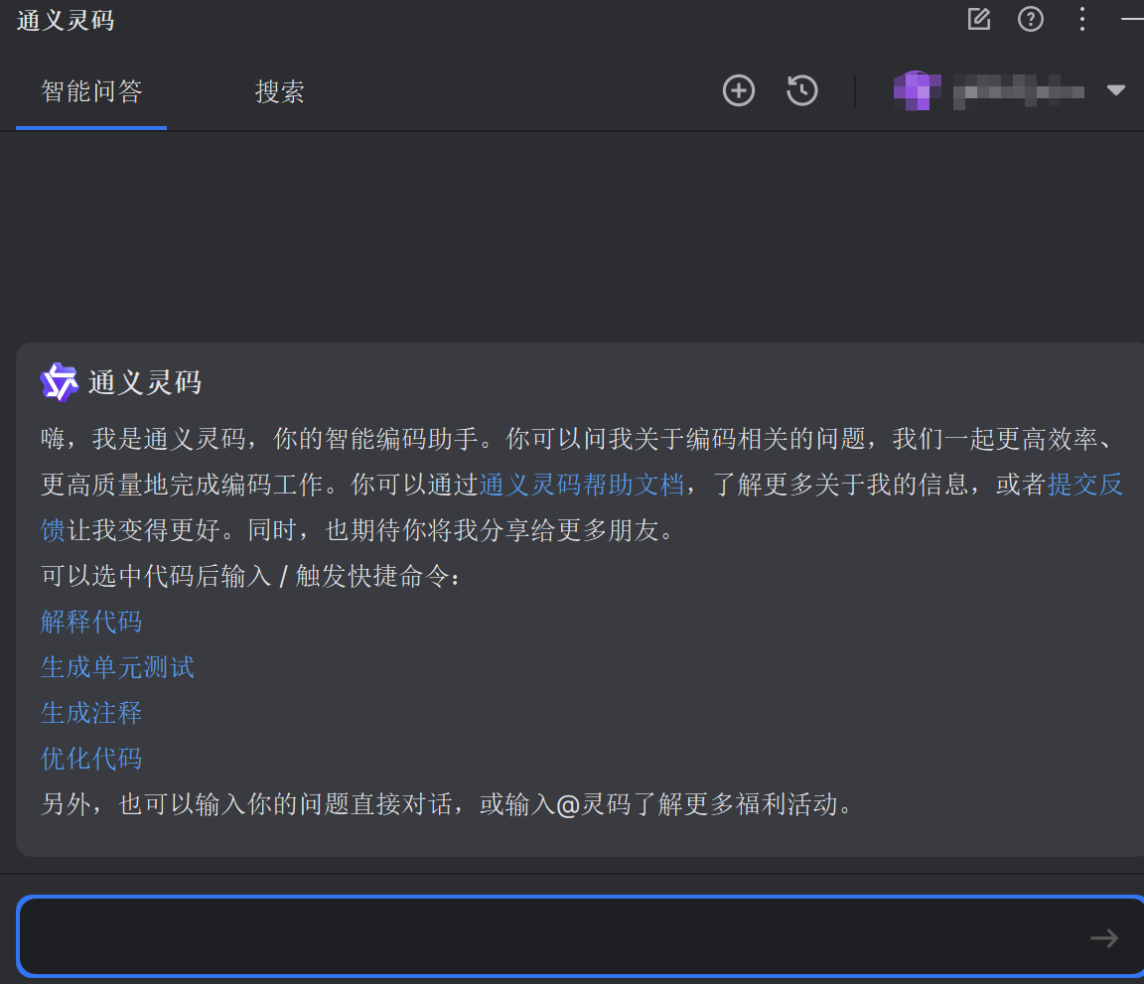Minimize the 通义灵码 panel
This screenshot has width=1144, height=984.
click(x=1132, y=19)
